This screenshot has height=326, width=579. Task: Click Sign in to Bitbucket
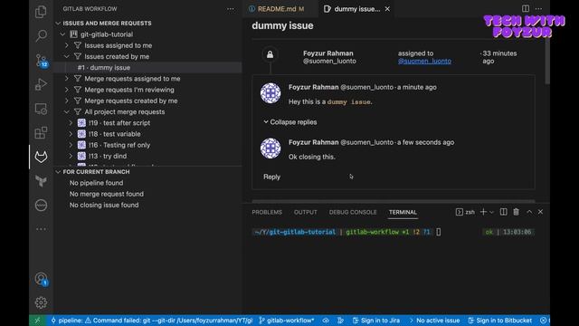[500, 321]
